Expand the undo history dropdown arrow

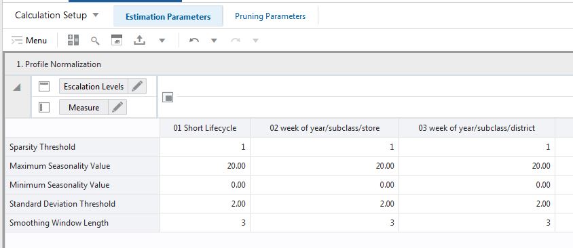pos(214,41)
